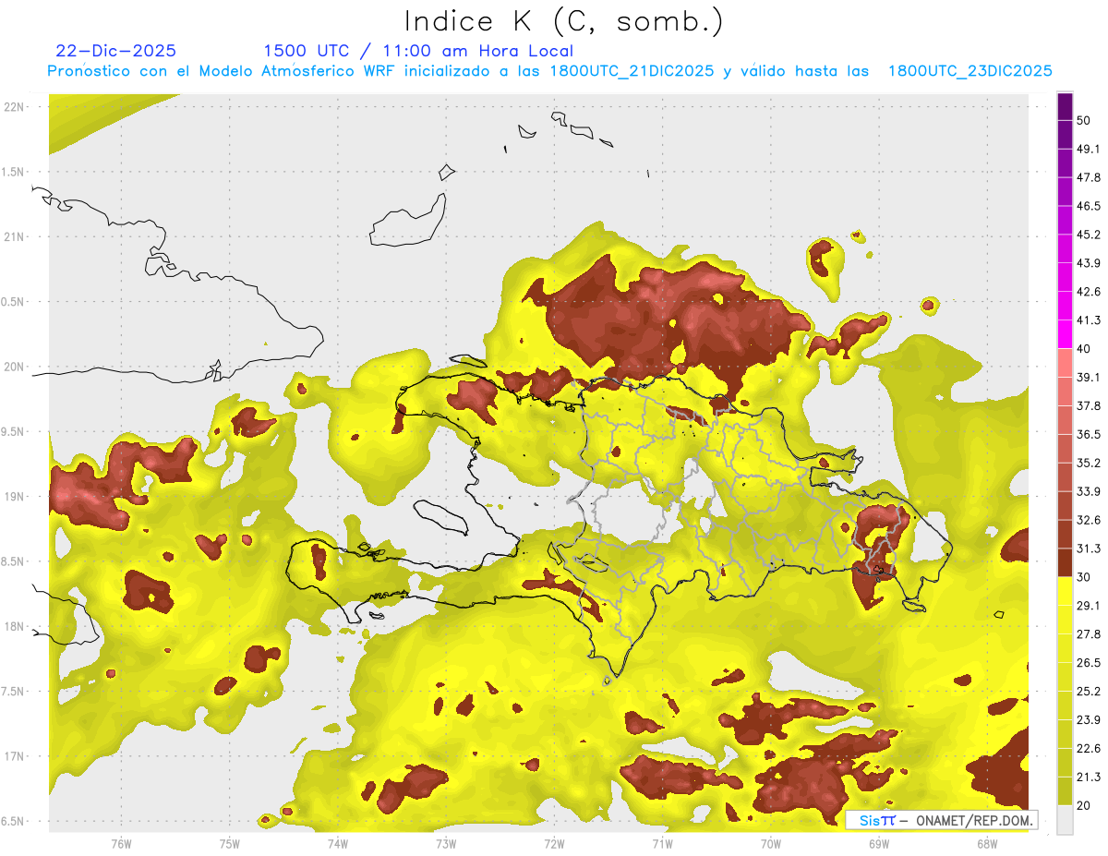The height and width of the screenshot is (856, 1108).
Task: Click the '74W' longitude axis label
Action: [x=338, y=843]
